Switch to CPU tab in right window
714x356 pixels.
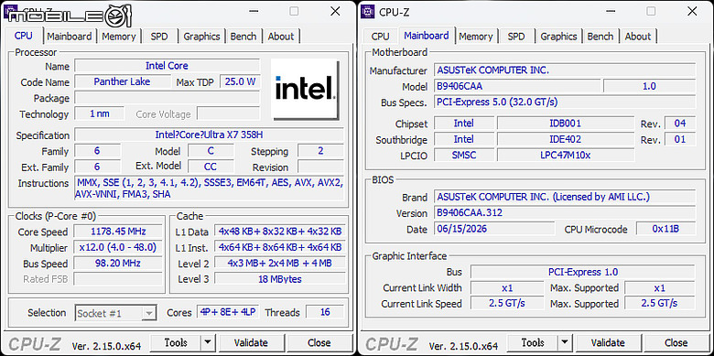pos(380,36)
